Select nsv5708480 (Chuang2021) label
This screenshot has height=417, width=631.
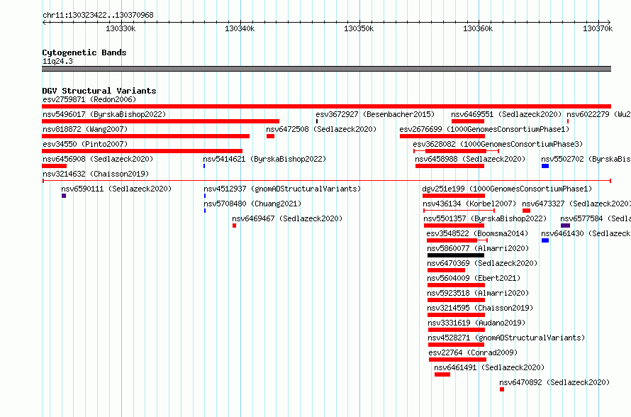(x=252, y=204)
